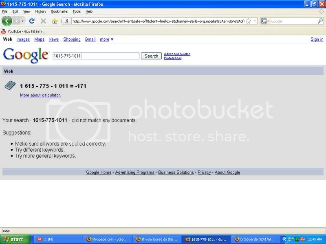Screen dimensions: 326x244
Task: Click the Stop loading X icon
Action: 43,21
